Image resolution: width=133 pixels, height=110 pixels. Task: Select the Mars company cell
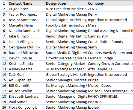[110, 25]
